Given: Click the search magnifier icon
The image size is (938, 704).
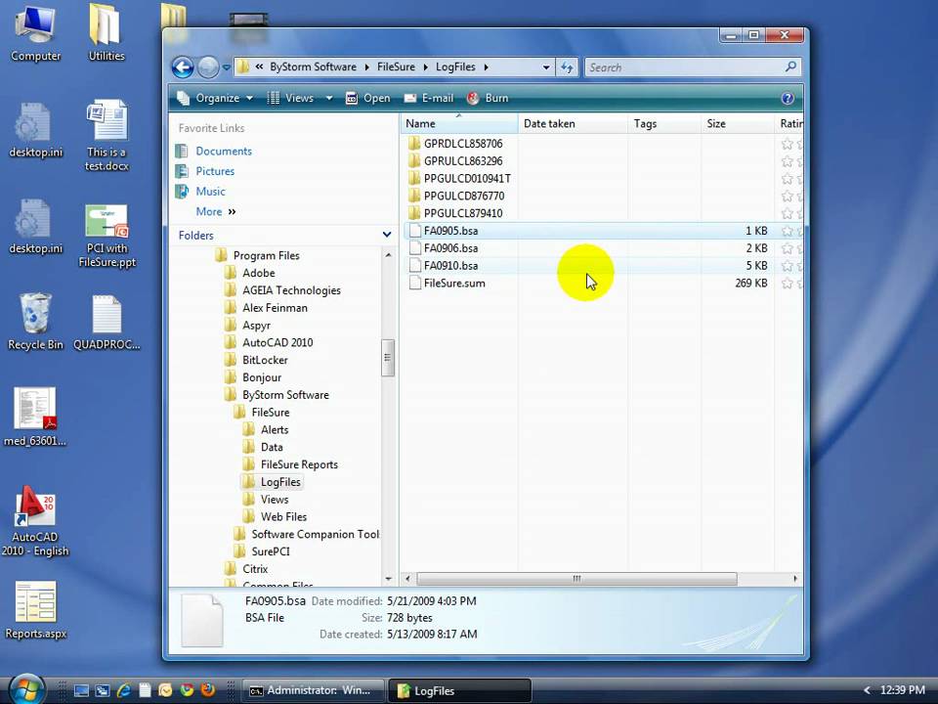Looking at the screenshot, I should pos(790,67).
